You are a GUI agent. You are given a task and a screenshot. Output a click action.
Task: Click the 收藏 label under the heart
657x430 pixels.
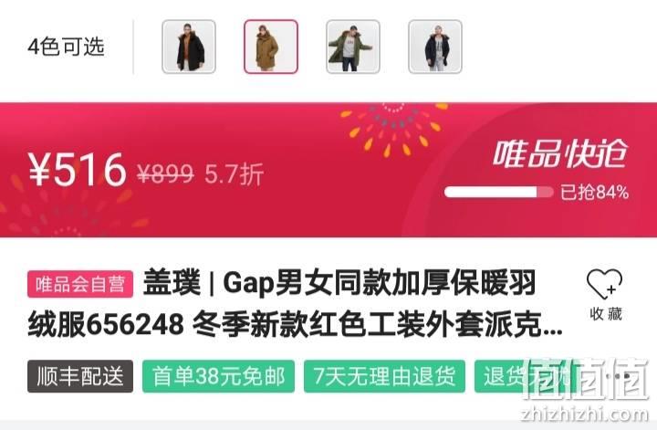(x=606, y=313)
